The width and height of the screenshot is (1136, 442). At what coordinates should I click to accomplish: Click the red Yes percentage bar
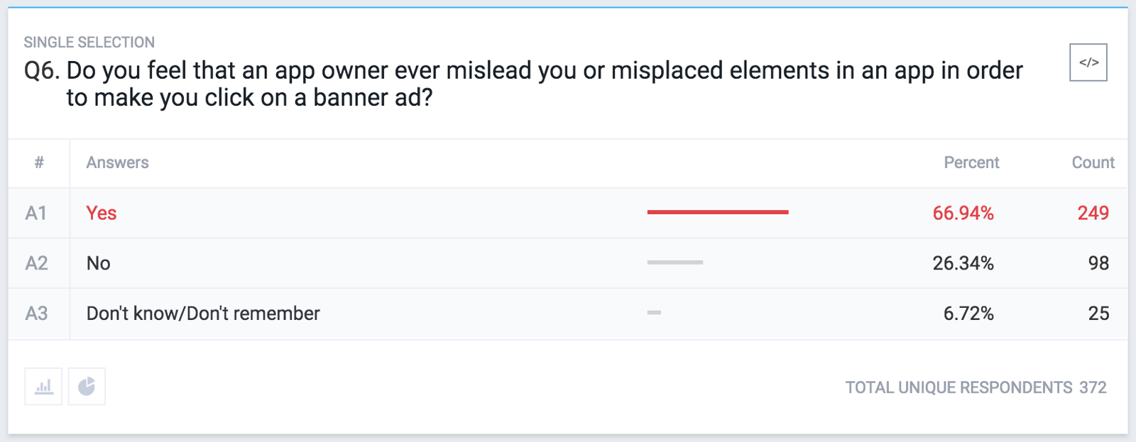[x=717, y=212]
